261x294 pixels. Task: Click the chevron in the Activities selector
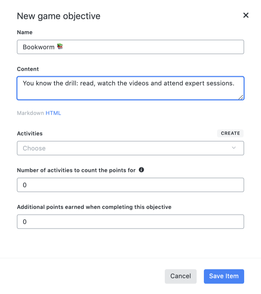(234, 148)
